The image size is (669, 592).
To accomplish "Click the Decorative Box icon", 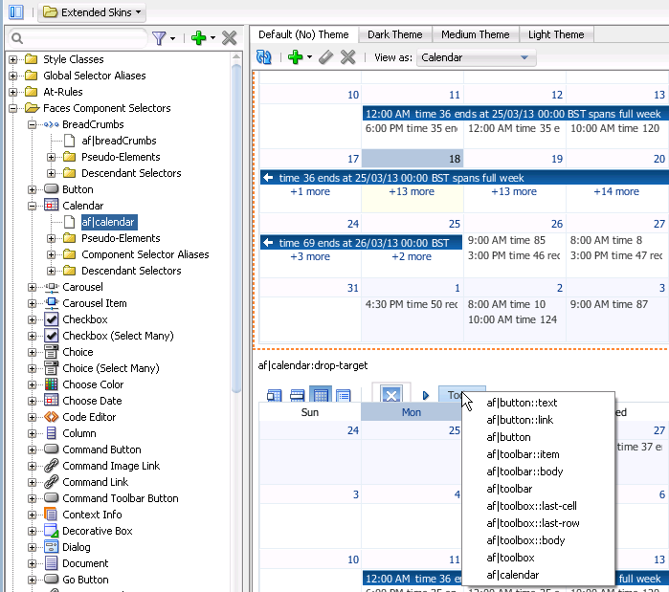I will [x=51, y=531].
